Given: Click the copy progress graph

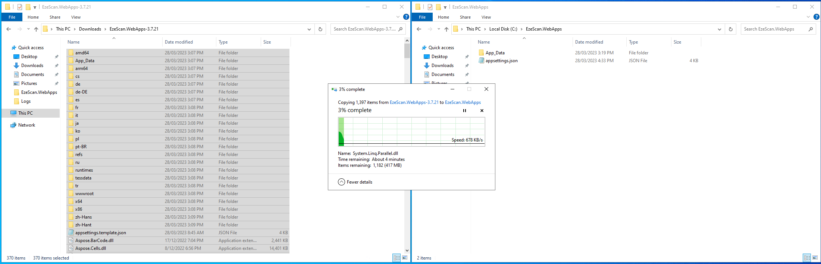Looking at the screenshot, I should point(411,132).
